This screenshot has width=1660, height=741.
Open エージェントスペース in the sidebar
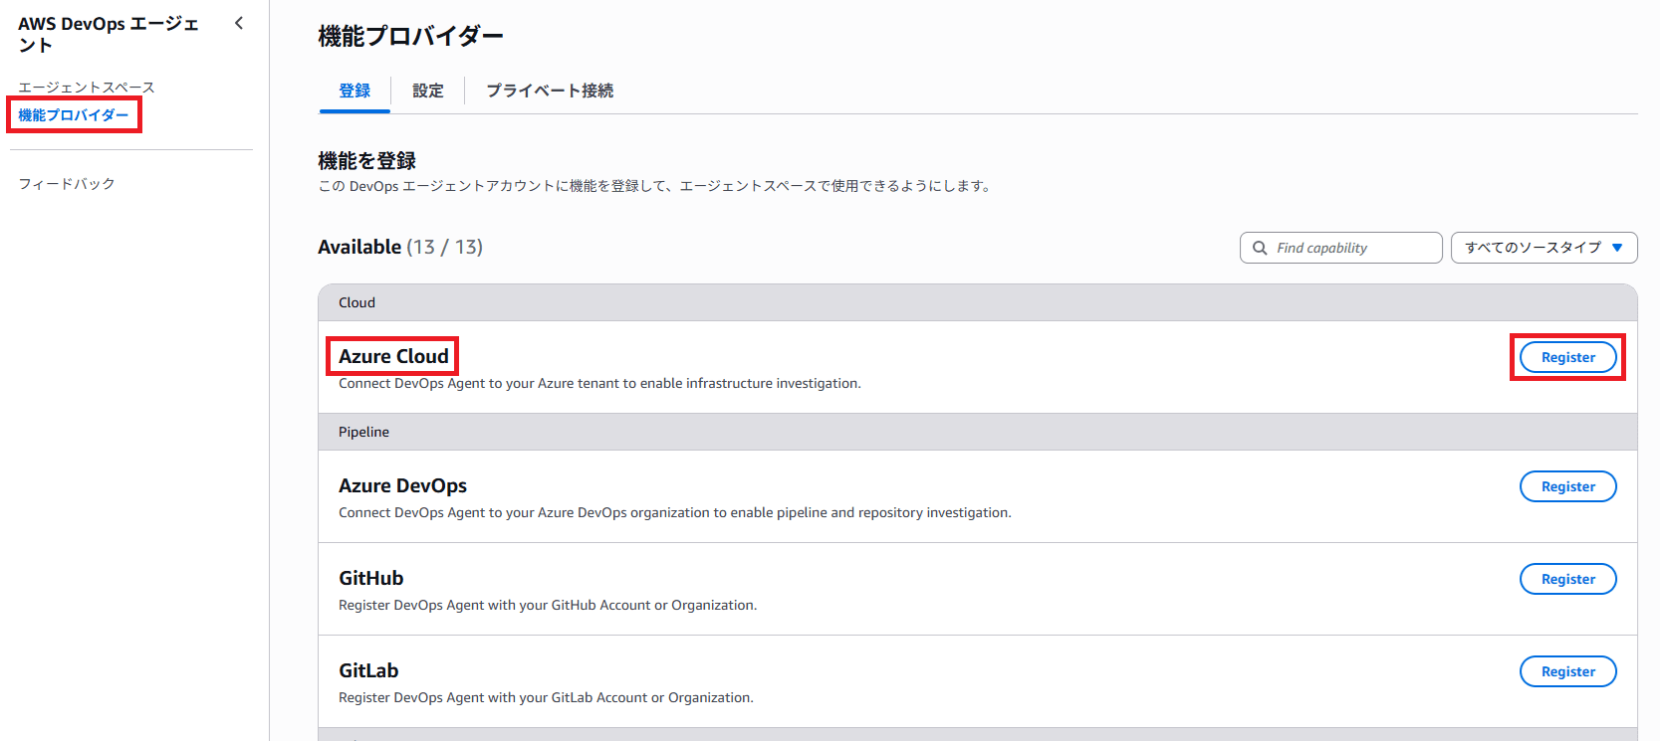coord(87,88)
